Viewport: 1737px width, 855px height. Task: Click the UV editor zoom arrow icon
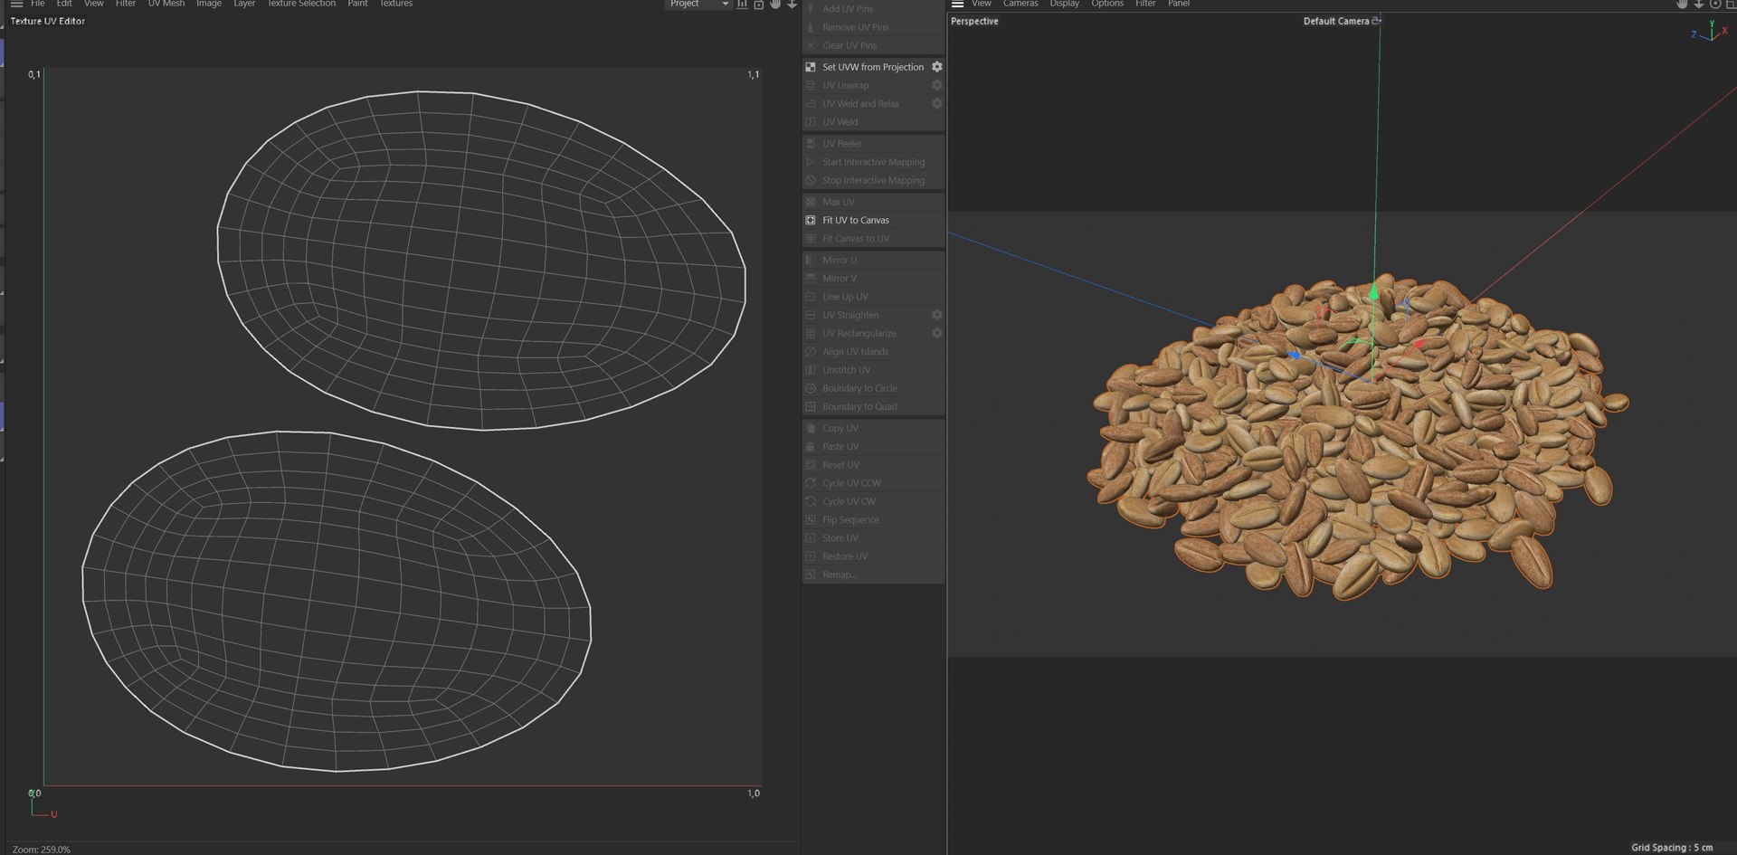[x=793, y=5]
